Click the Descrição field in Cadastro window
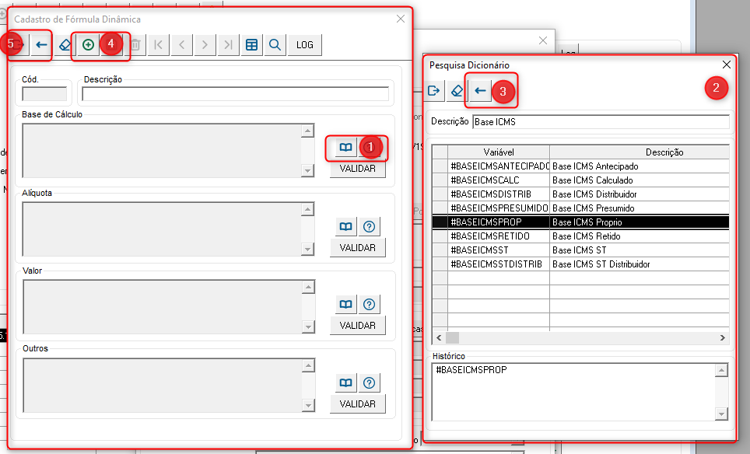 click(235, 93)
